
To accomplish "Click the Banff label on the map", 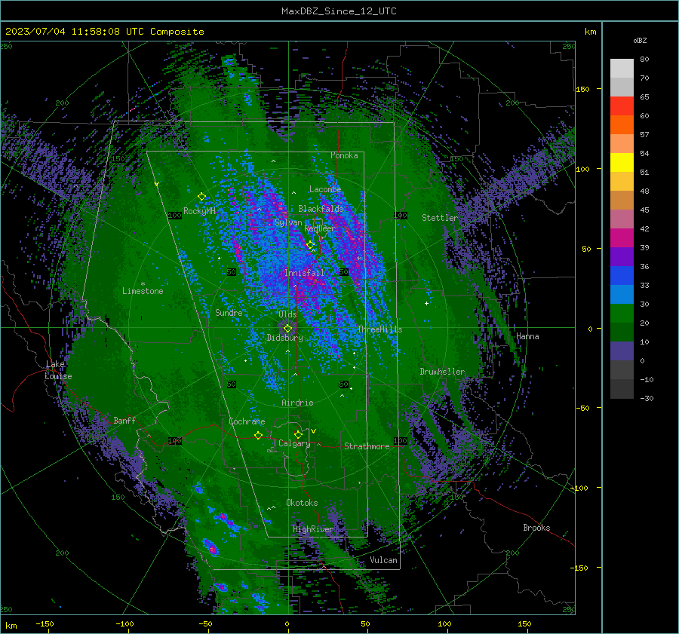I will point(124,420).
